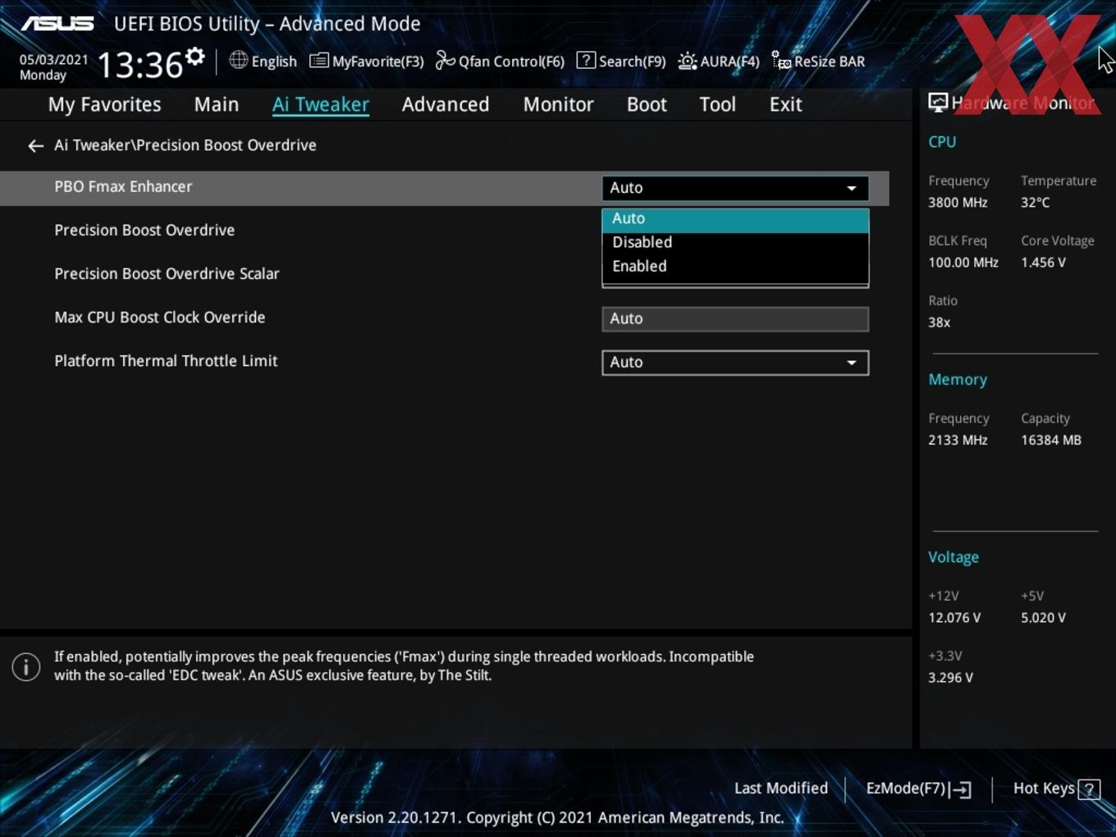
Task: Click the Voltage section heading
Action: (954, 557)
